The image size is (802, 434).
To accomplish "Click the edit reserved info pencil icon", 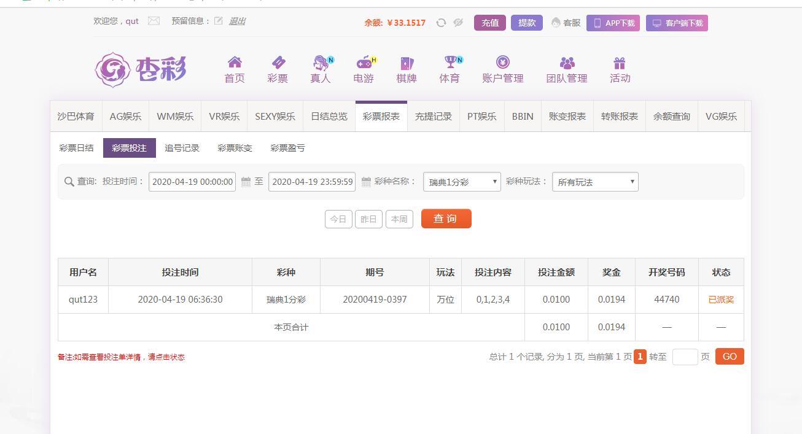I will (219, 21).
